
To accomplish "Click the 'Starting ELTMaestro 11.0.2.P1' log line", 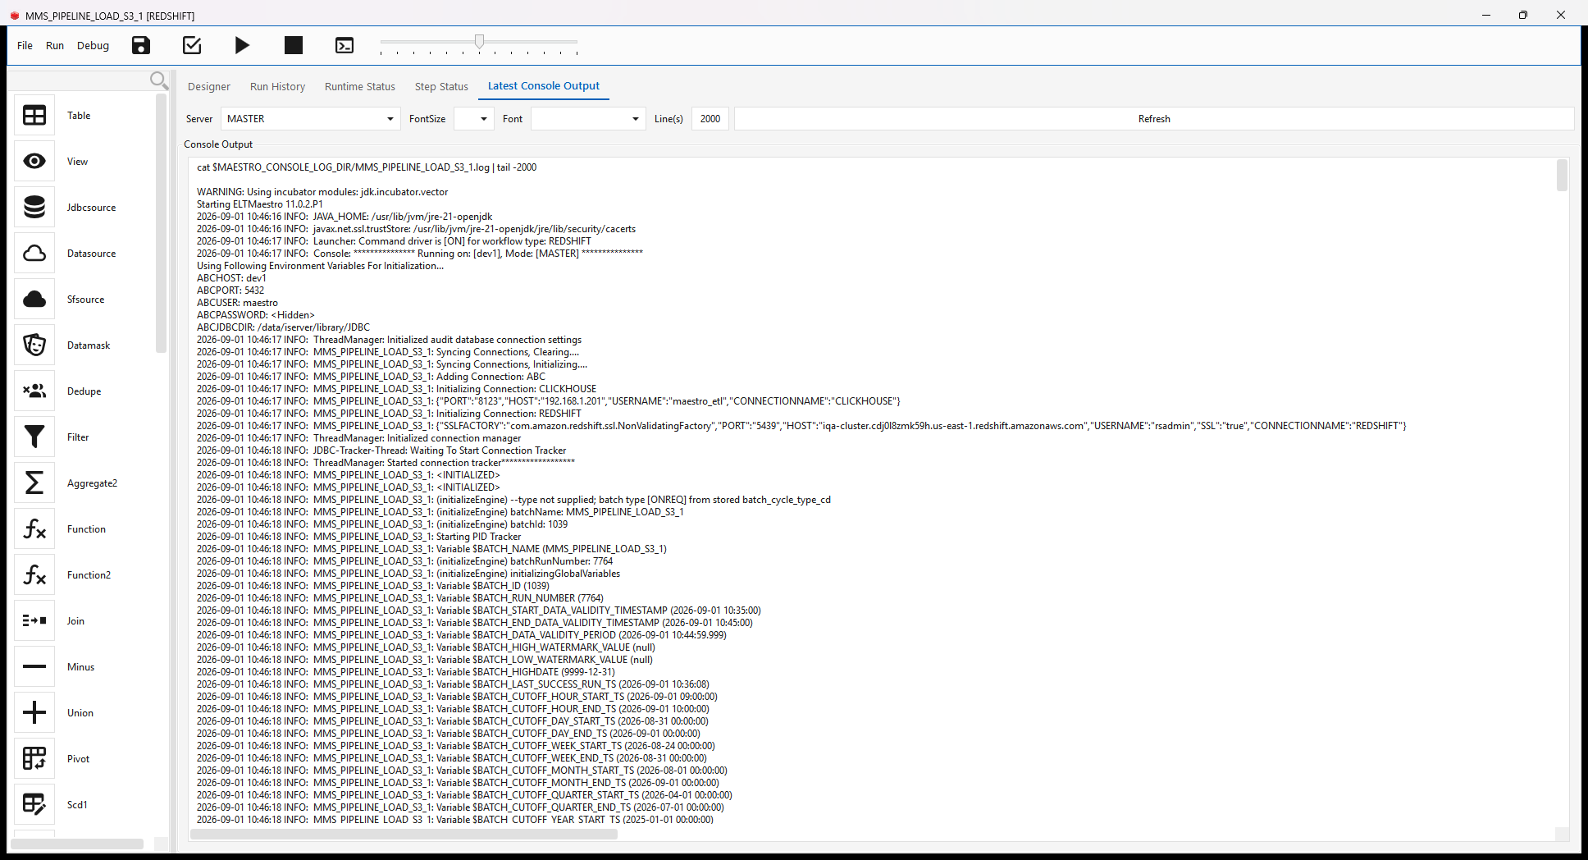I will pos(259,204).
